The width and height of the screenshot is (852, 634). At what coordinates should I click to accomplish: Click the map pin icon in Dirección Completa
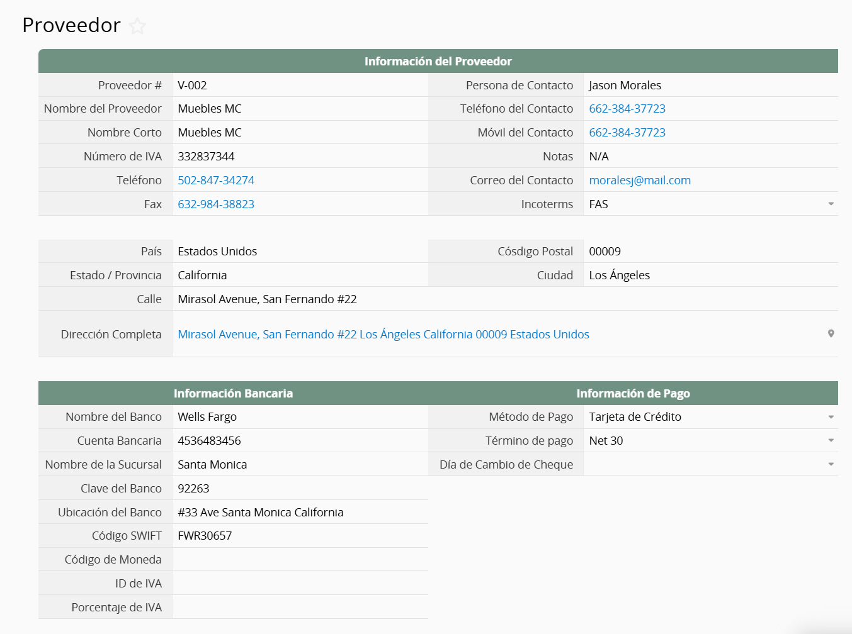[x=831, y=334]
